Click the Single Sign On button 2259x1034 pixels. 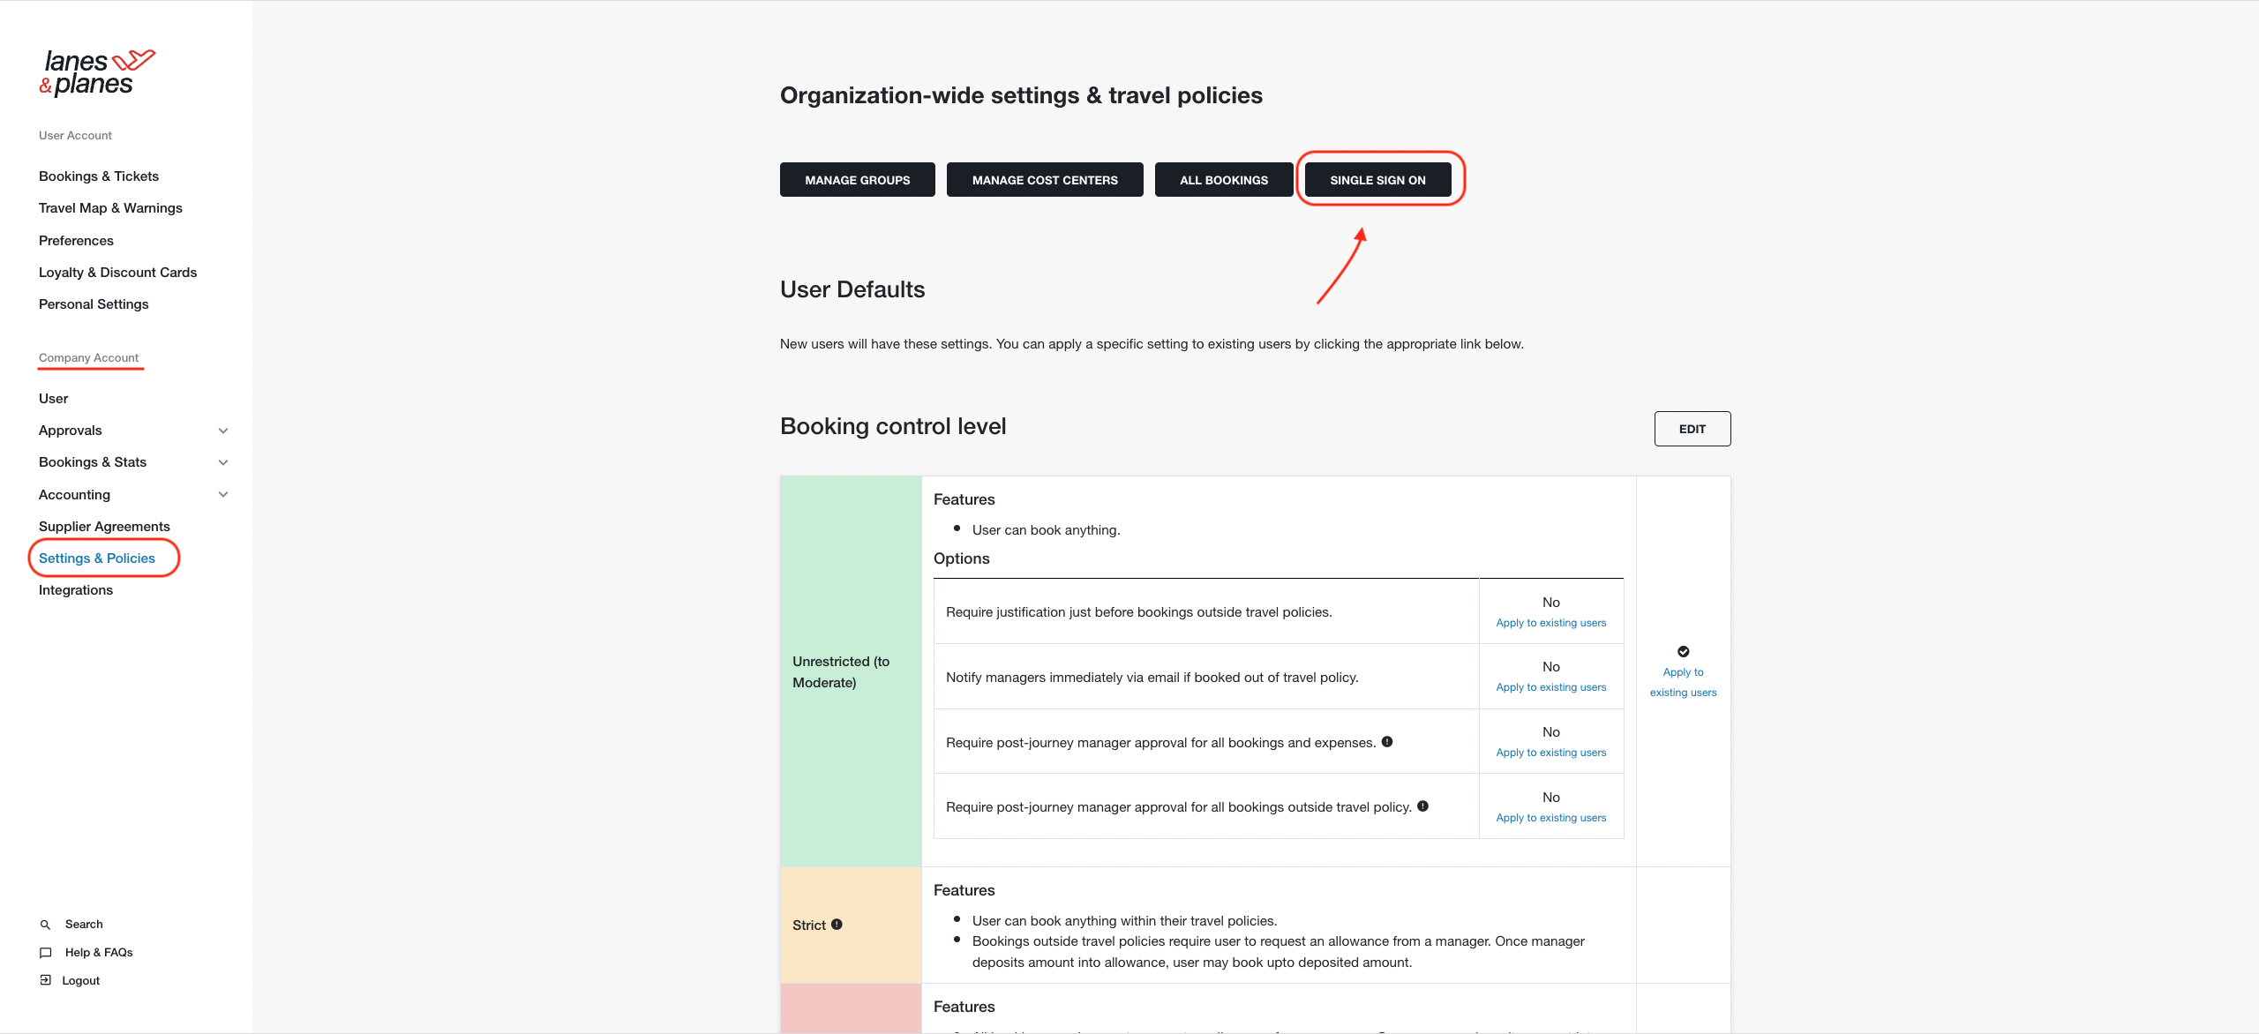1377,180
